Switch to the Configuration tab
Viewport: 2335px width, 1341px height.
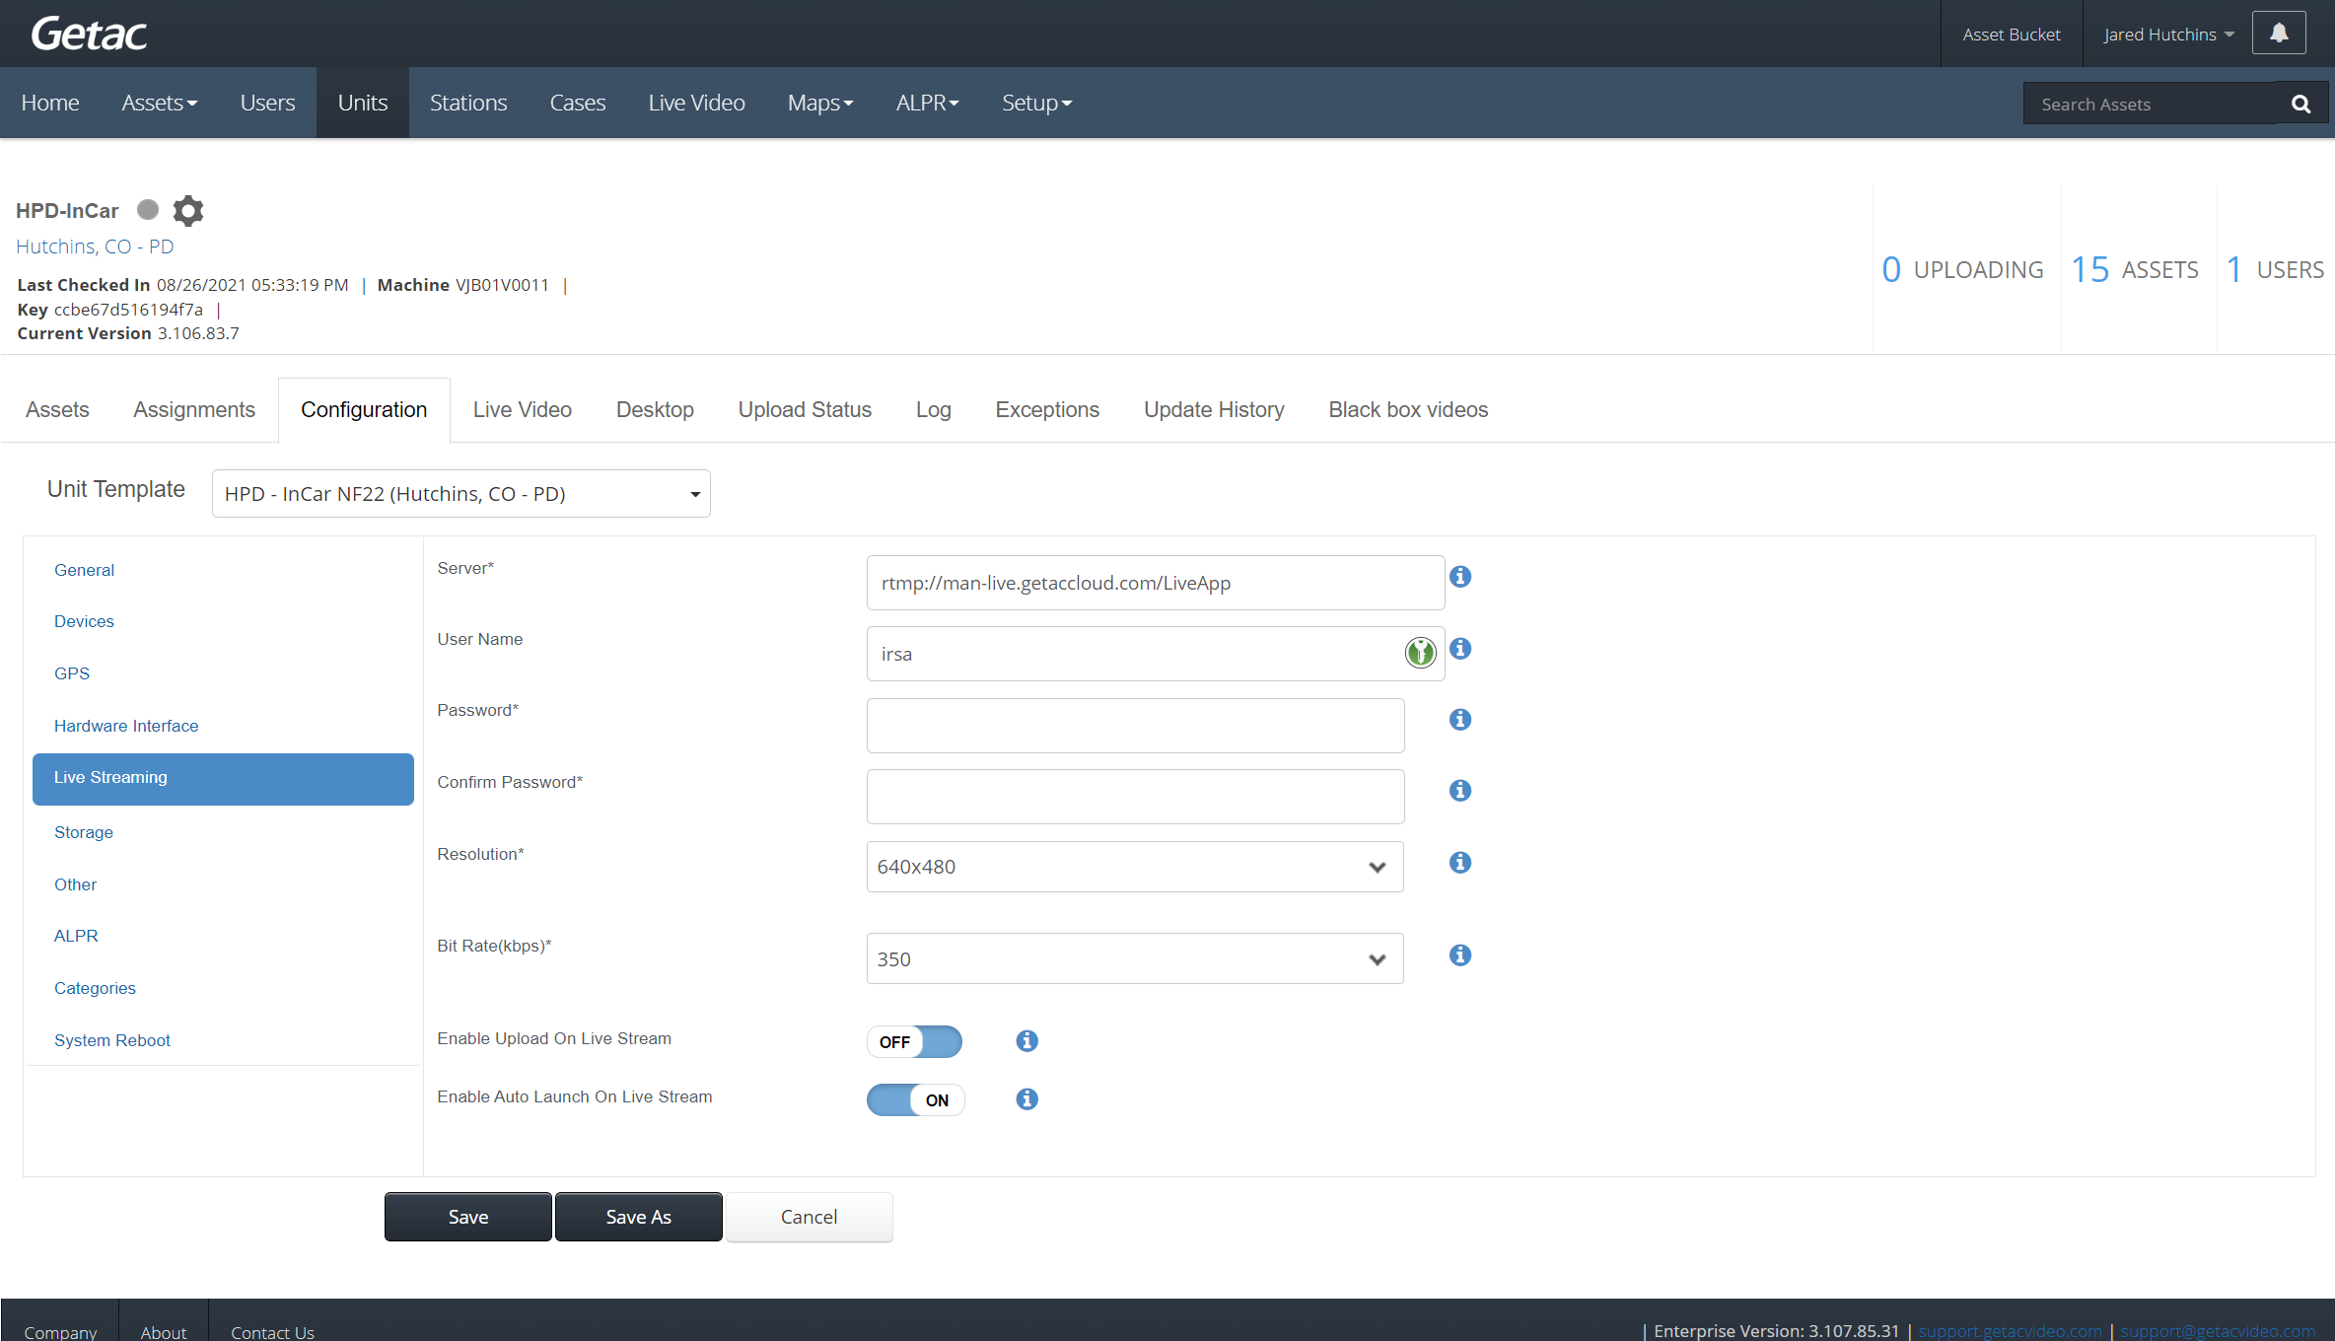[x=364, y=410]
